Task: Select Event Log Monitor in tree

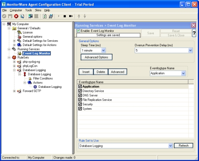Action: (x=37, y=53)
